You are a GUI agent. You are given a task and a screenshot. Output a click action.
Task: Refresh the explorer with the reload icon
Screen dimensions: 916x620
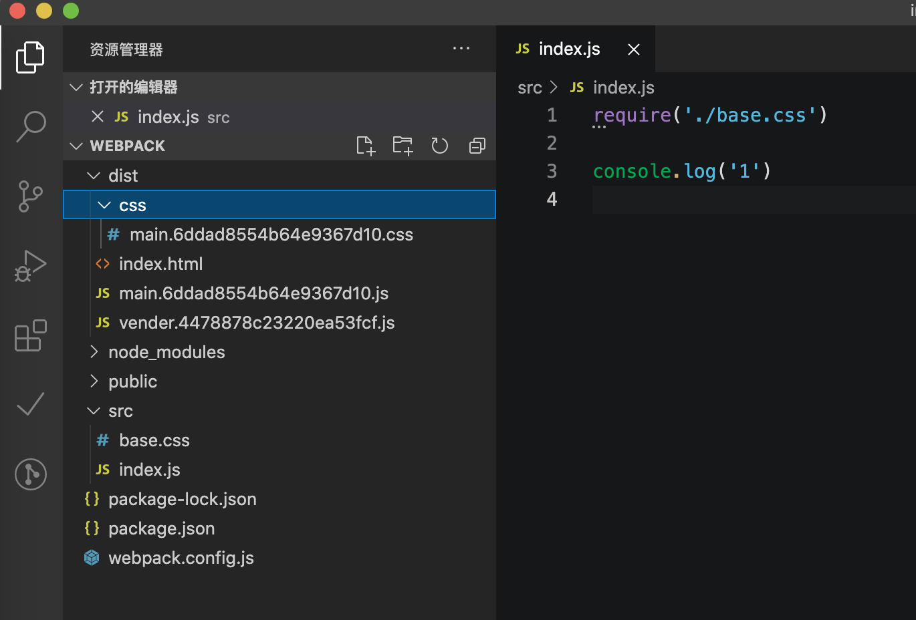(x=439, y=146)
